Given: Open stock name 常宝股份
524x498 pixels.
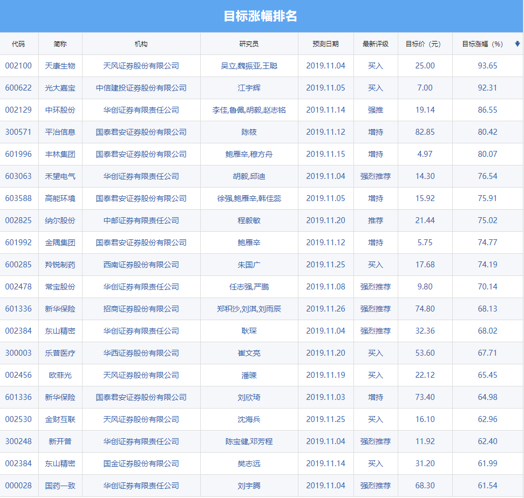Looking at the screenshot, I should click(60, 286).
